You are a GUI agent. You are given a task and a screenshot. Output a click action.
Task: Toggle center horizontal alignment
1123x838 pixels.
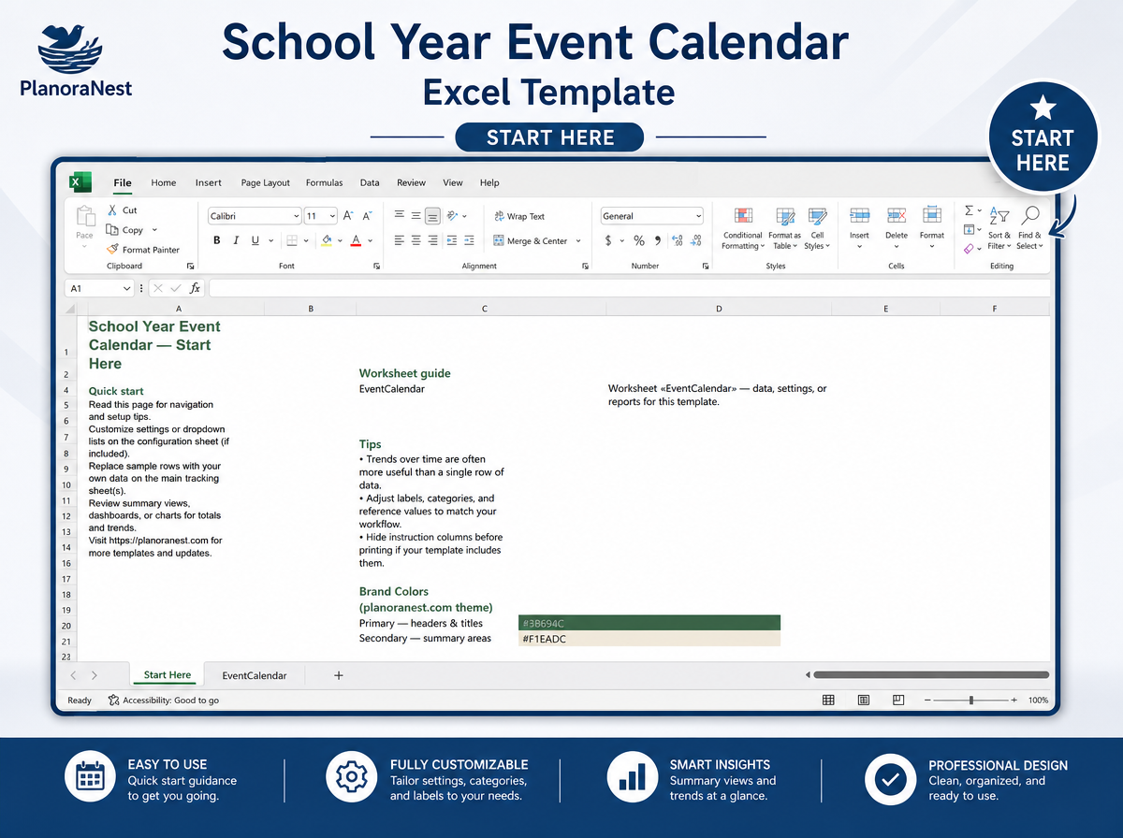point(416,240)
